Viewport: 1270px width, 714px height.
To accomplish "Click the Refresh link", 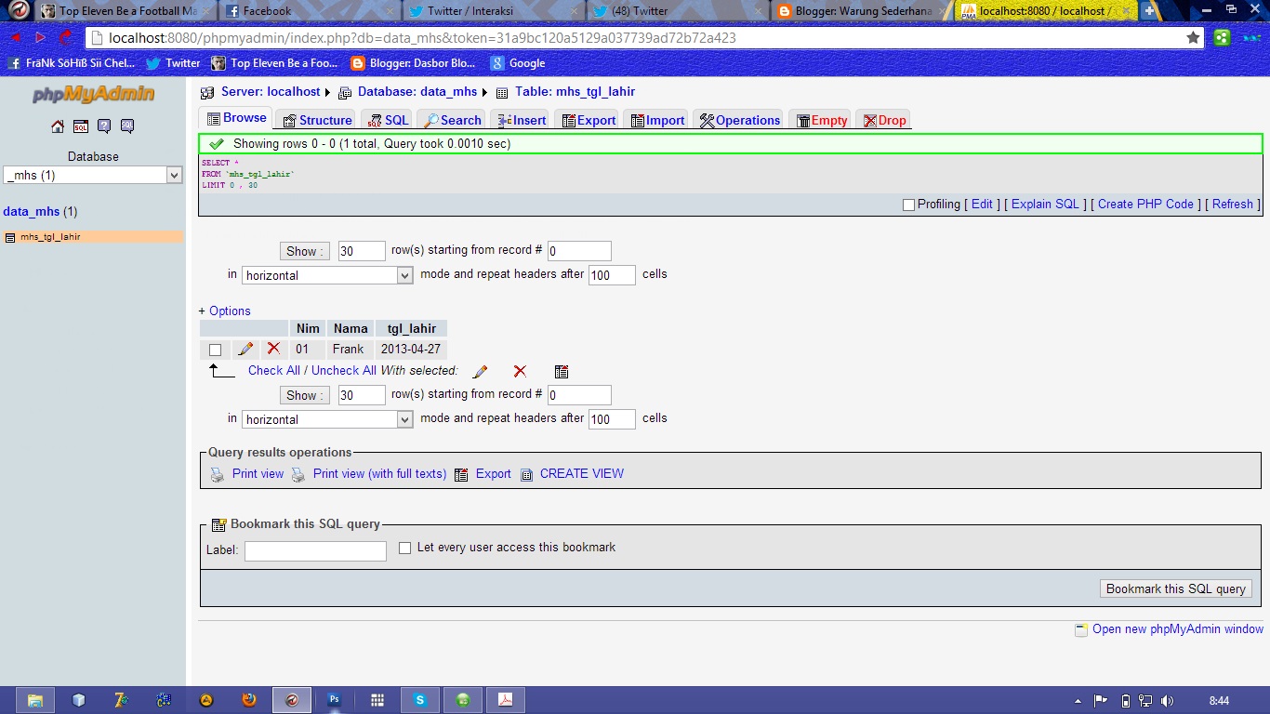I will pyautogui.click(x=1233, y=204).
